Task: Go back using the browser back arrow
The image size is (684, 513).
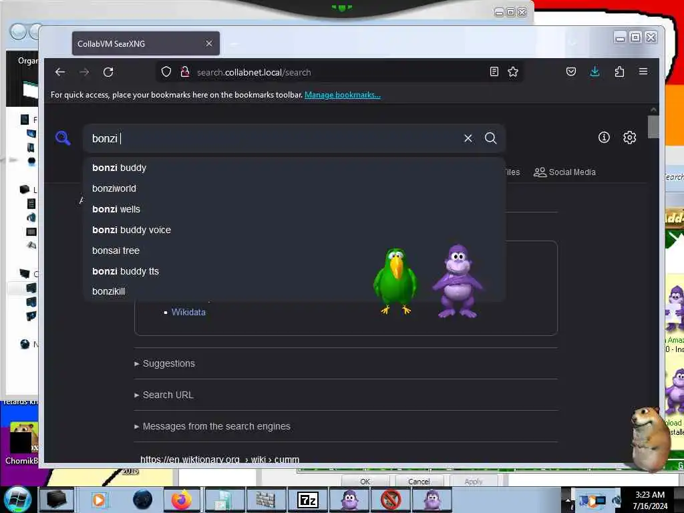Action: click(x=60, y=72)
